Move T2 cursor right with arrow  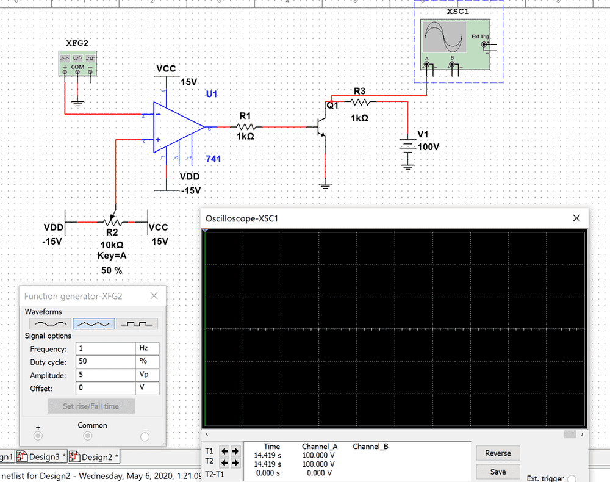coord(235,463)
